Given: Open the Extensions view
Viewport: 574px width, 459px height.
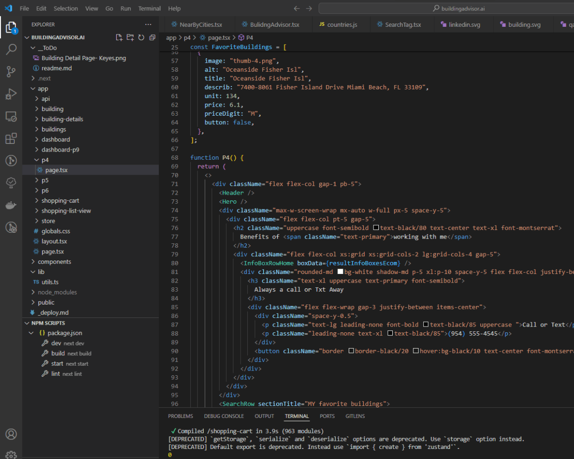Looking at the screenshot, I should (x=11, y=139).
